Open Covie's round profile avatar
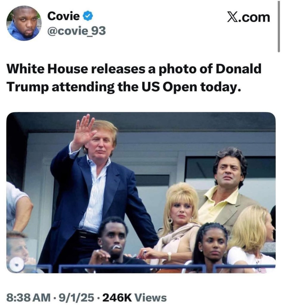This screenshot has height=305, width=282. tap(24, 23)
